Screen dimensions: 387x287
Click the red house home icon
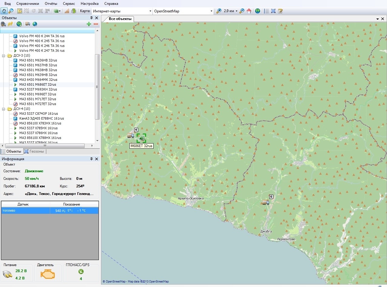[x=249, y=11]
